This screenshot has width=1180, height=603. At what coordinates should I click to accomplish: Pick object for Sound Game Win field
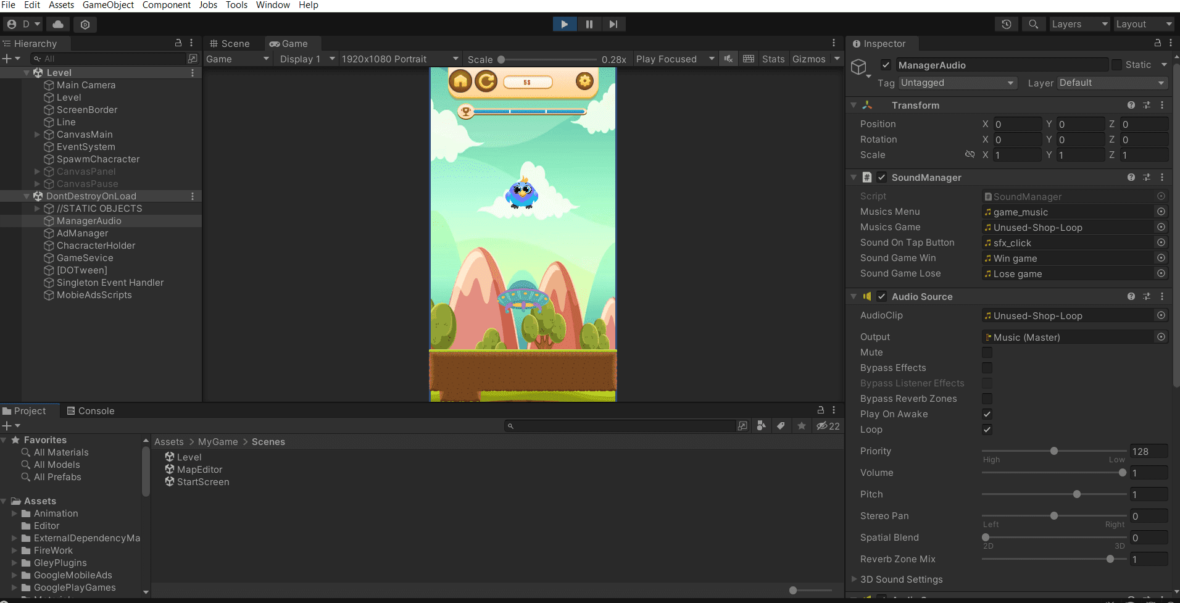click(1161, 258)
